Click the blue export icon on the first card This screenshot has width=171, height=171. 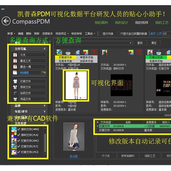[77, 52]
